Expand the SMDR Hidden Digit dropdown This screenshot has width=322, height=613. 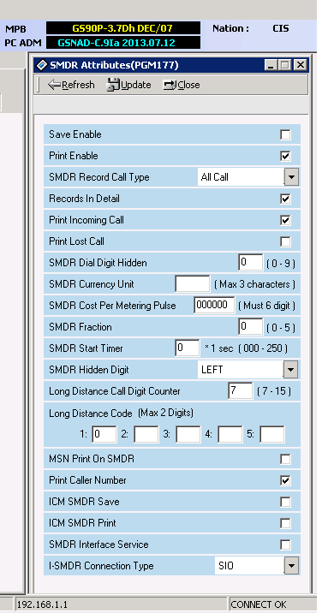pyautogui.click(x=290, y=370)
